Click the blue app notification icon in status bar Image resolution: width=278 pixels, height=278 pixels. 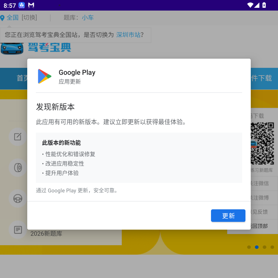click(x=22, y=5)
